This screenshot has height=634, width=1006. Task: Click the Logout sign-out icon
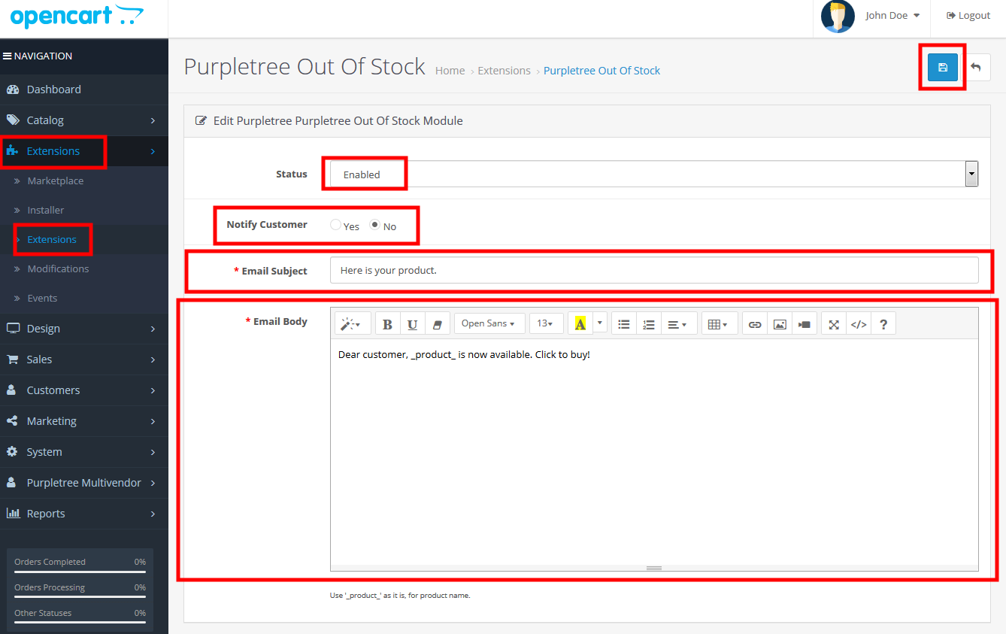click(x=951, y=16)
